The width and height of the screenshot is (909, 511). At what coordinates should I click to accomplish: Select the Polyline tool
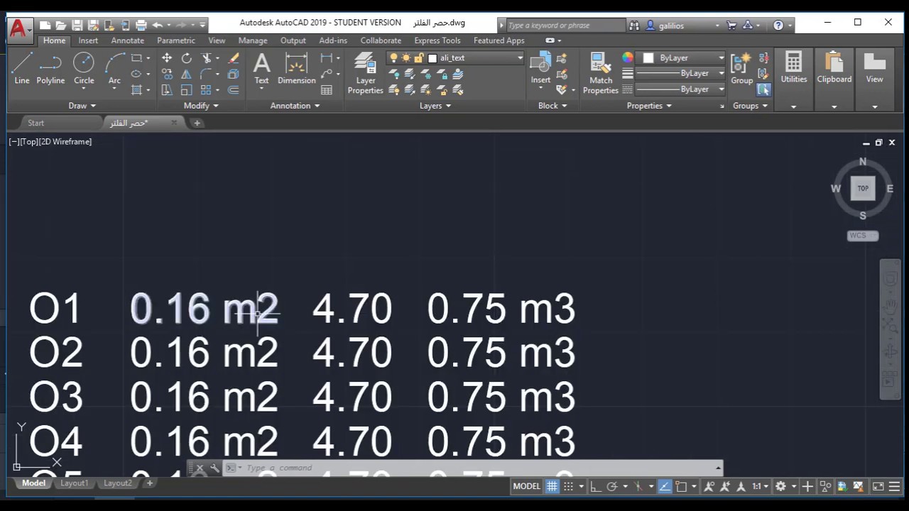pyautogui.click(x=50, y=69)
